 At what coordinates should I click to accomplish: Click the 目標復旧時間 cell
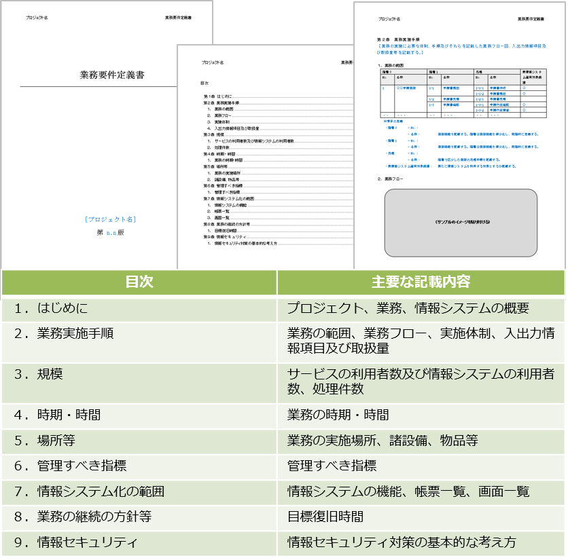point(421,518)
